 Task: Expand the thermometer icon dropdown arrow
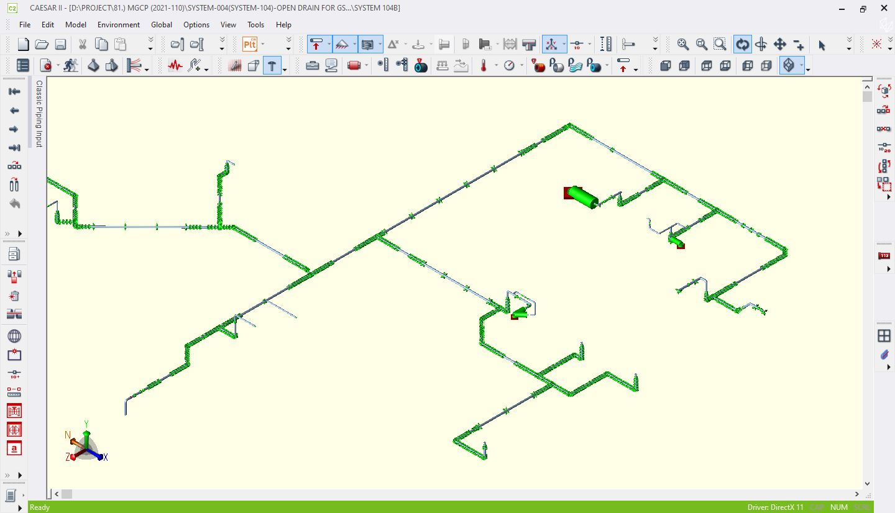tap(495, 66)
